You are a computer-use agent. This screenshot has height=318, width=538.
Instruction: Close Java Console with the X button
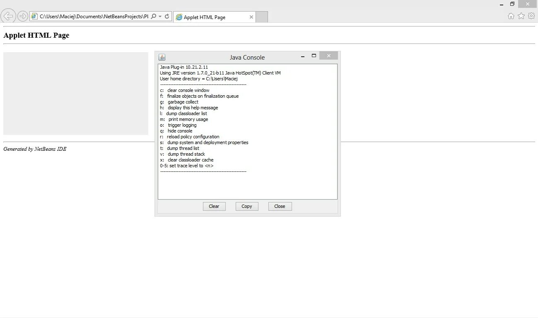[328, 56]
